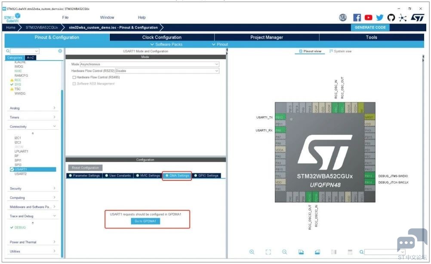Switch to Tools tab
The image size is (431, 264).
(x=371, y=37)
